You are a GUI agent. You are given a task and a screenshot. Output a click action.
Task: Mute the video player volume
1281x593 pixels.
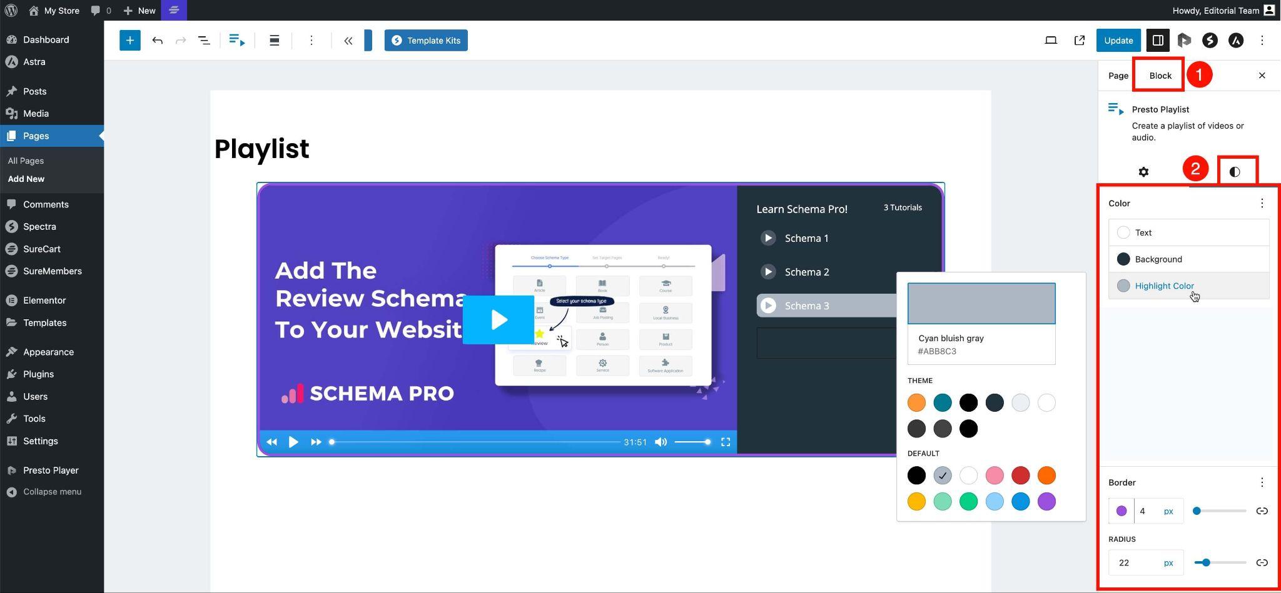[x=661, y=442]
